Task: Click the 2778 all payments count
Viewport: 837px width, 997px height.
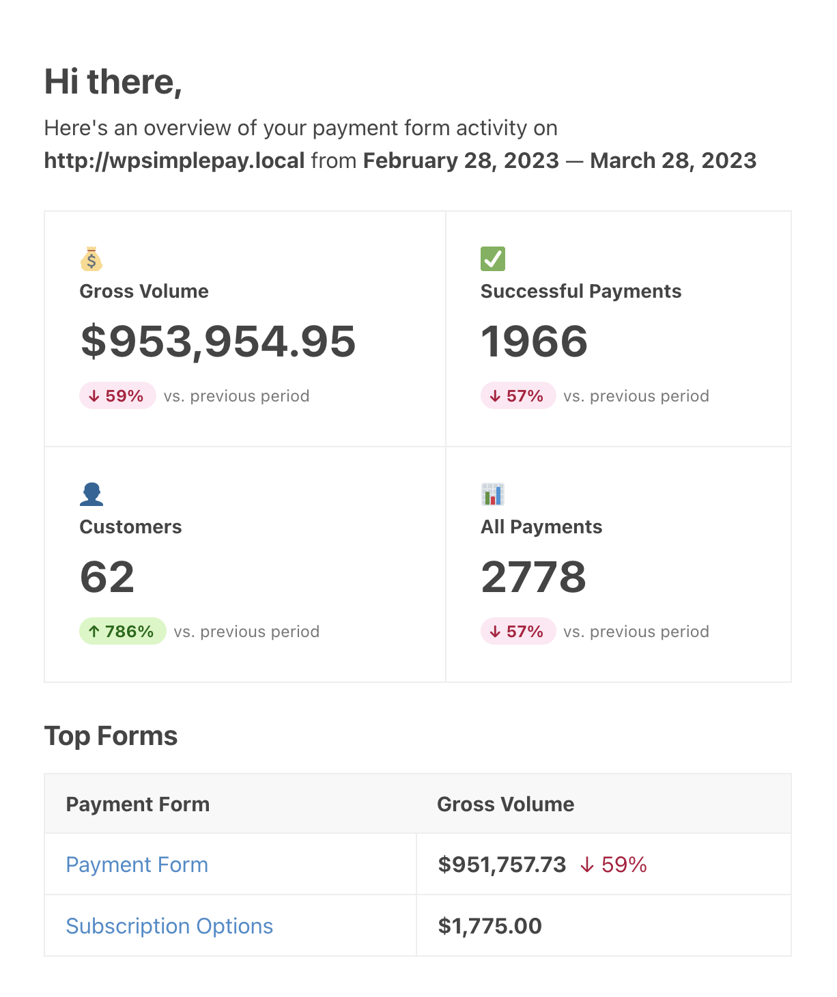Action: click(x=533, y=577)
